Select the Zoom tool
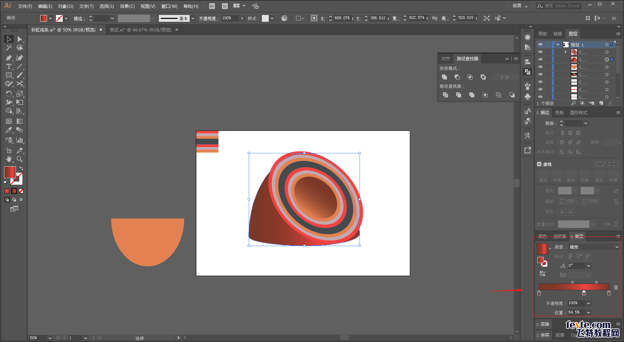Viewport: 624px width, 342px height. pyautogui.click(x=20, y=159)
